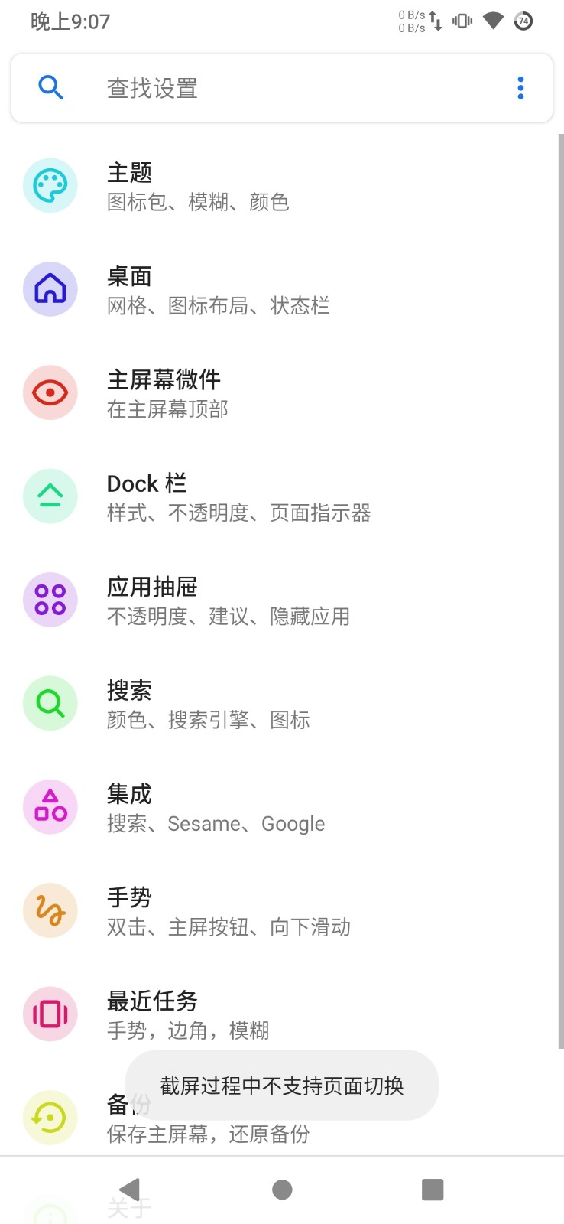
Task: Open 集成 搜索、Sesame、Google entry
Action: click(282, 807)
